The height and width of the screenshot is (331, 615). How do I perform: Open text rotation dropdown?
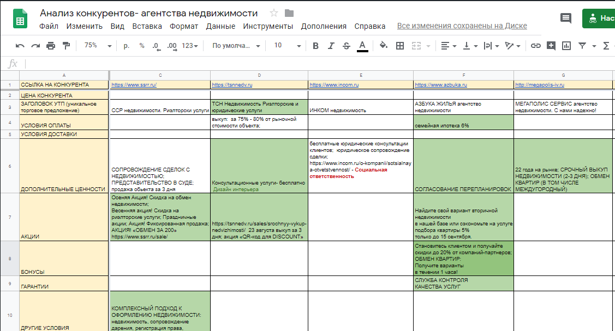coord(512,46)
